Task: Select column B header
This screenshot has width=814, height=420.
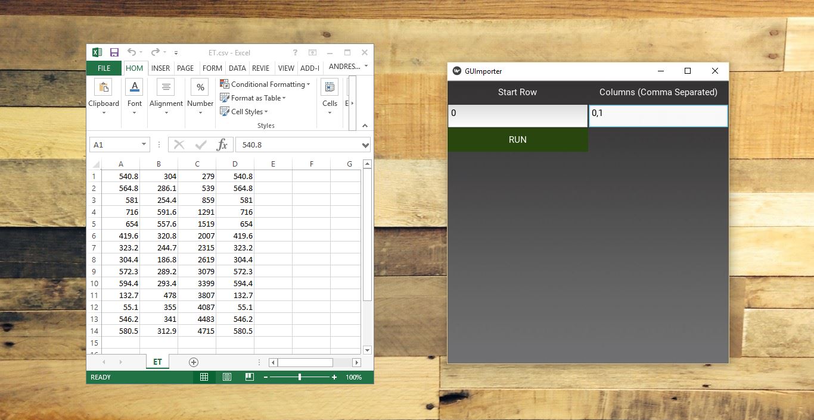Action: [159, 164]
